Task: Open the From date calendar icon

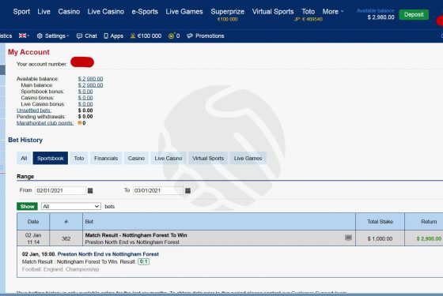Action: click(90, 190)
